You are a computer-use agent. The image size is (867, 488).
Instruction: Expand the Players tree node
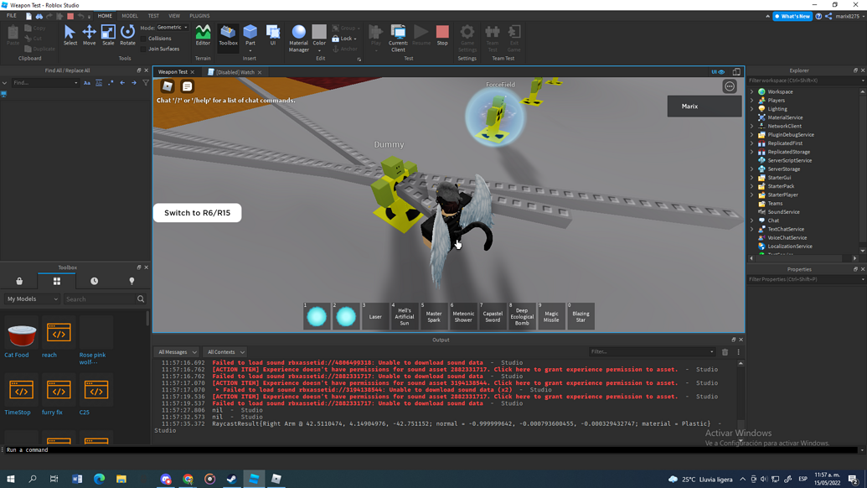pyautogui.click(x=751, y=101)
